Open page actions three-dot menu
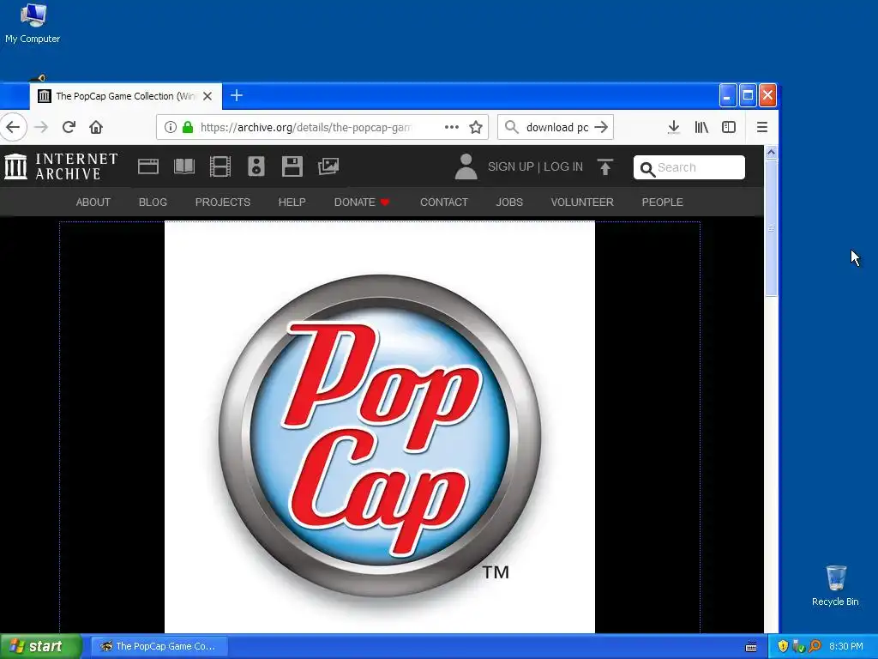Image resolution: width=878 pixels, height=659 pixels. click(451, 127)
